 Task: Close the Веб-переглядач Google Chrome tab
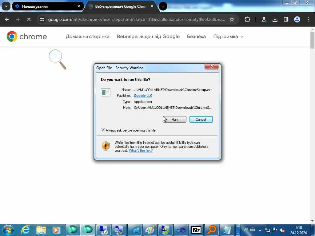(x=152, y=6)
